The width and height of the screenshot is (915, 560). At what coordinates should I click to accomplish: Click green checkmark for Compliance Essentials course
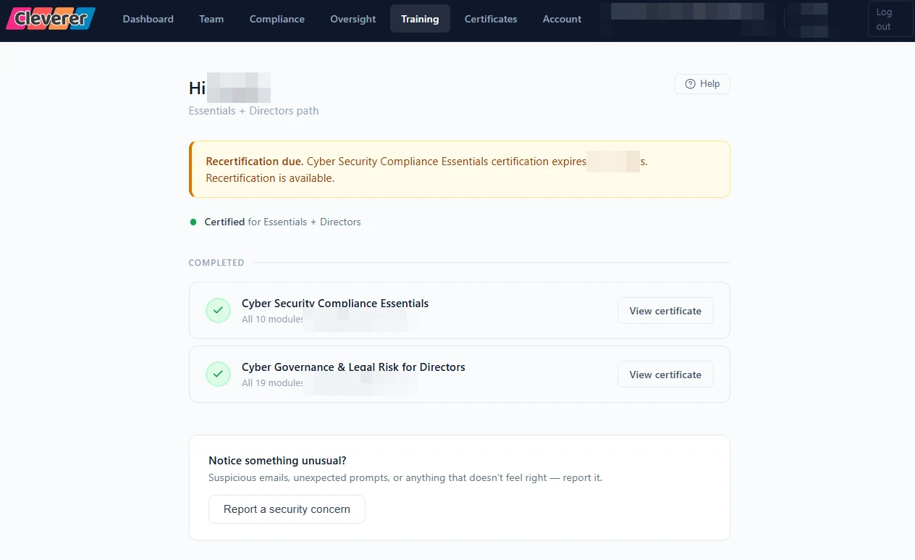click(218, 310)
